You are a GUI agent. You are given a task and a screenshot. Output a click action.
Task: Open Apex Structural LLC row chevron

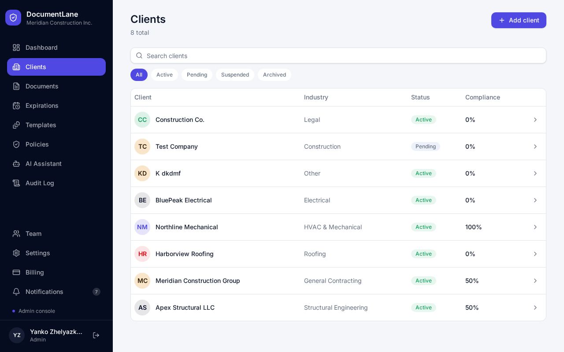(x=535, y=308)
